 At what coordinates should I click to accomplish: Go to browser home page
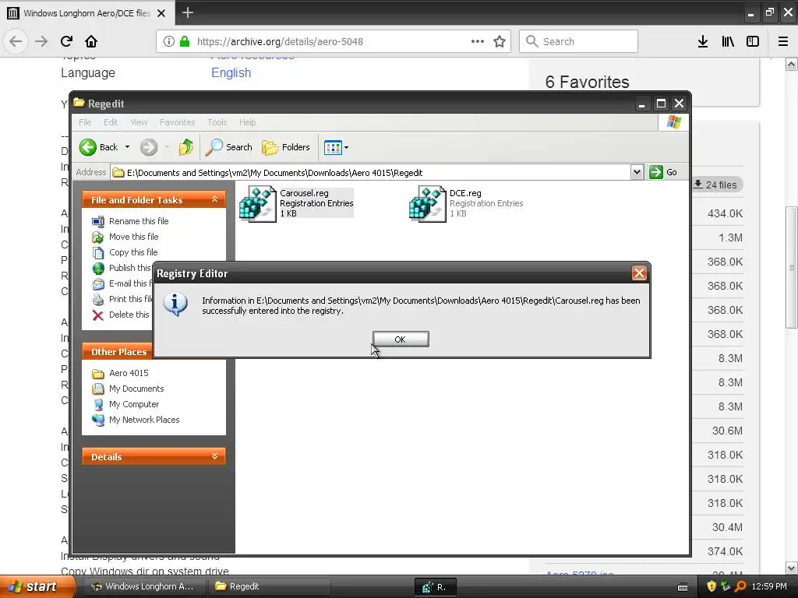[91, 41]
